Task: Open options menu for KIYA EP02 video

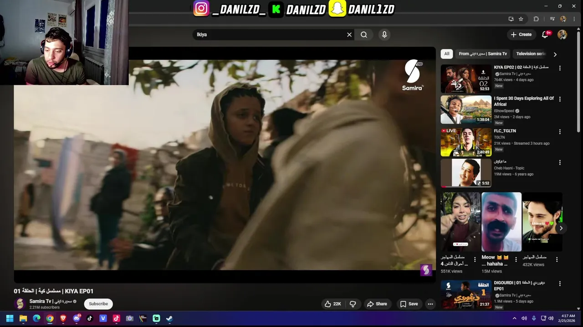Action: point(560,68)
